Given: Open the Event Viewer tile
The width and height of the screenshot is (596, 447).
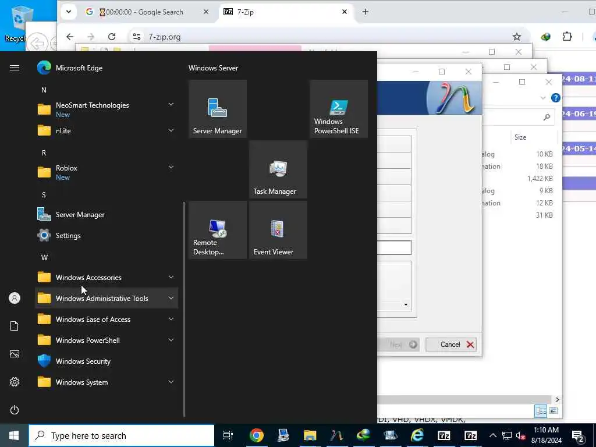Looking at the screenshot, I should click(x=278, y=230).
